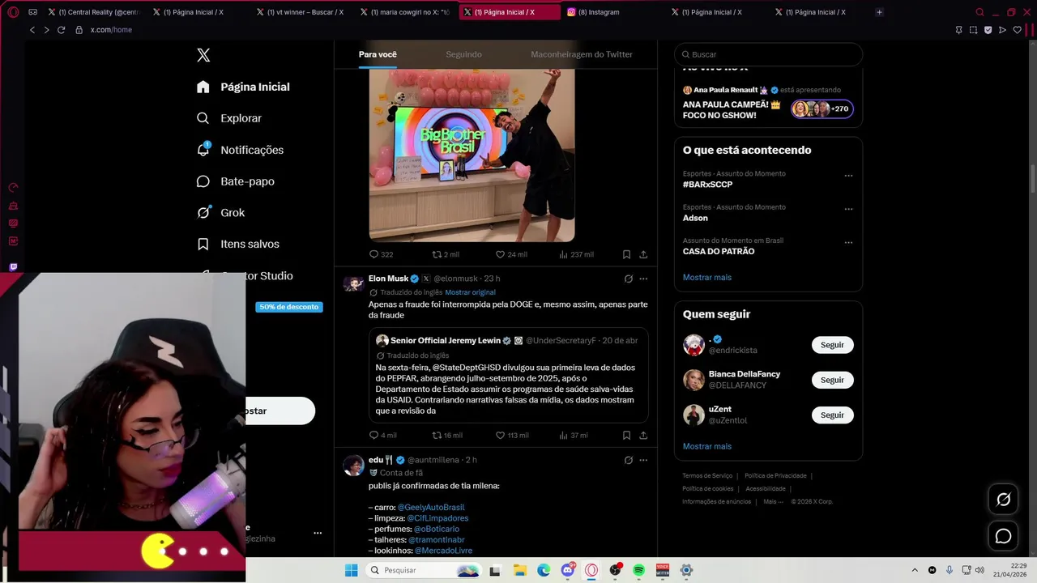Image resolution: width=1037 pixels, height=583 pixels.
Task: Open Windows Start menu
Action: coord(351,570)
